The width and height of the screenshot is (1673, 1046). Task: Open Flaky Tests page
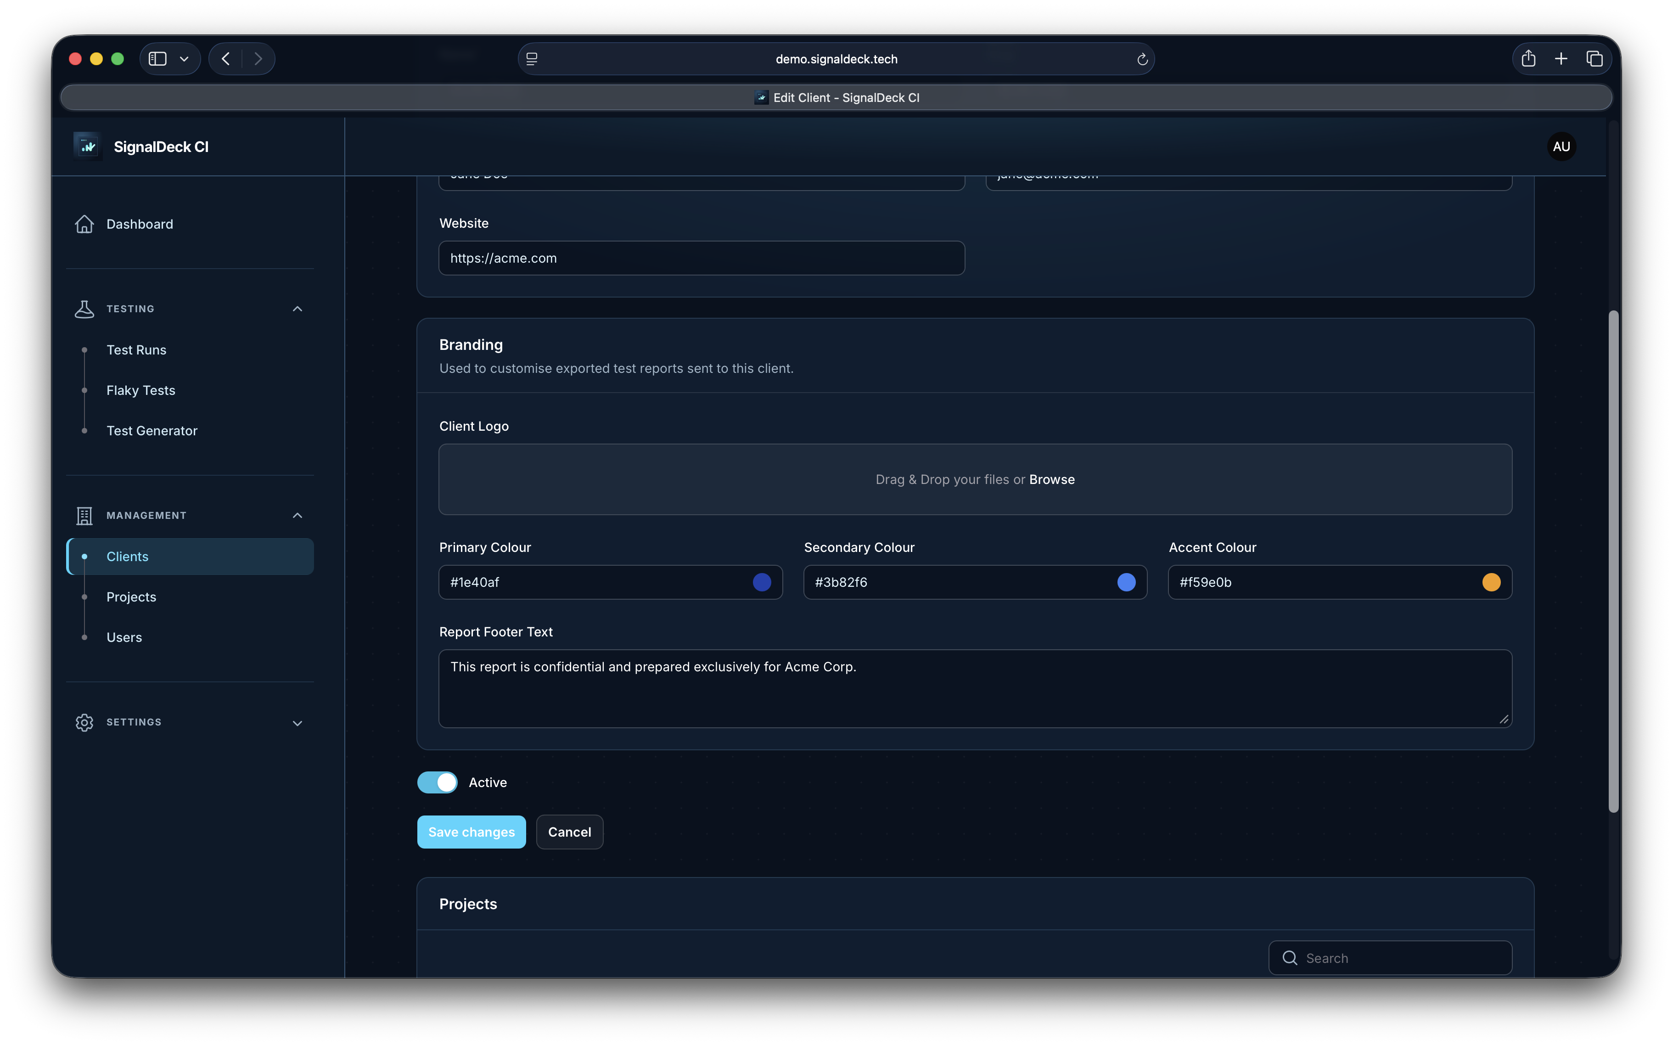tap(141, 390)
